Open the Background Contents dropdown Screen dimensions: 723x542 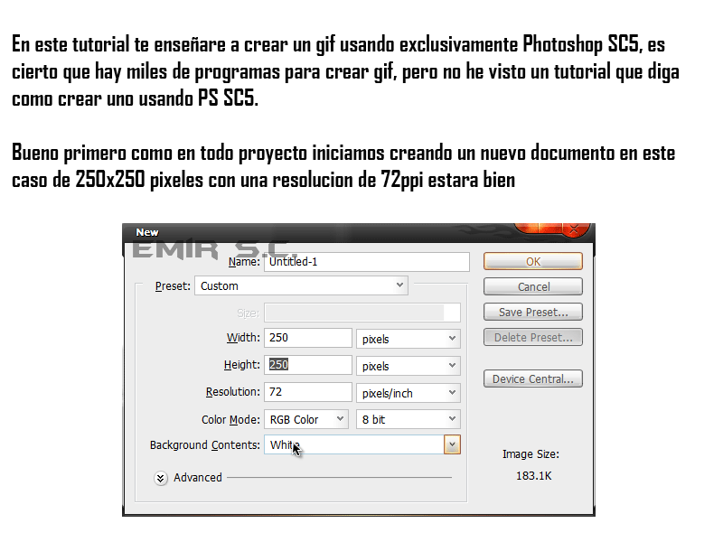click(x=362, y=444)
